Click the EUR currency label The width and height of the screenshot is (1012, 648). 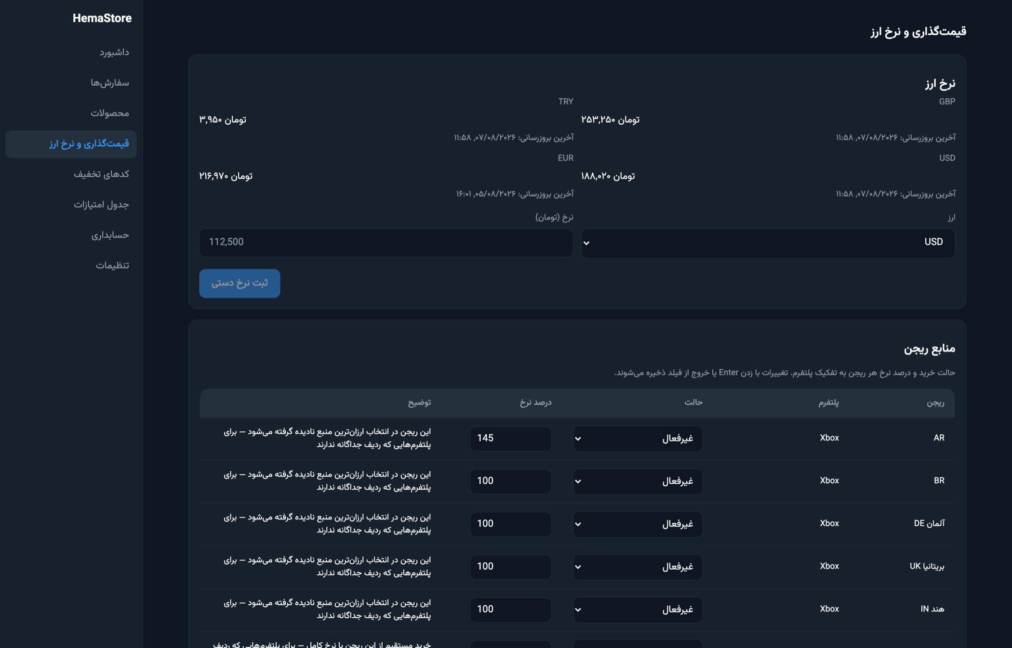click(x=566, y=158)
